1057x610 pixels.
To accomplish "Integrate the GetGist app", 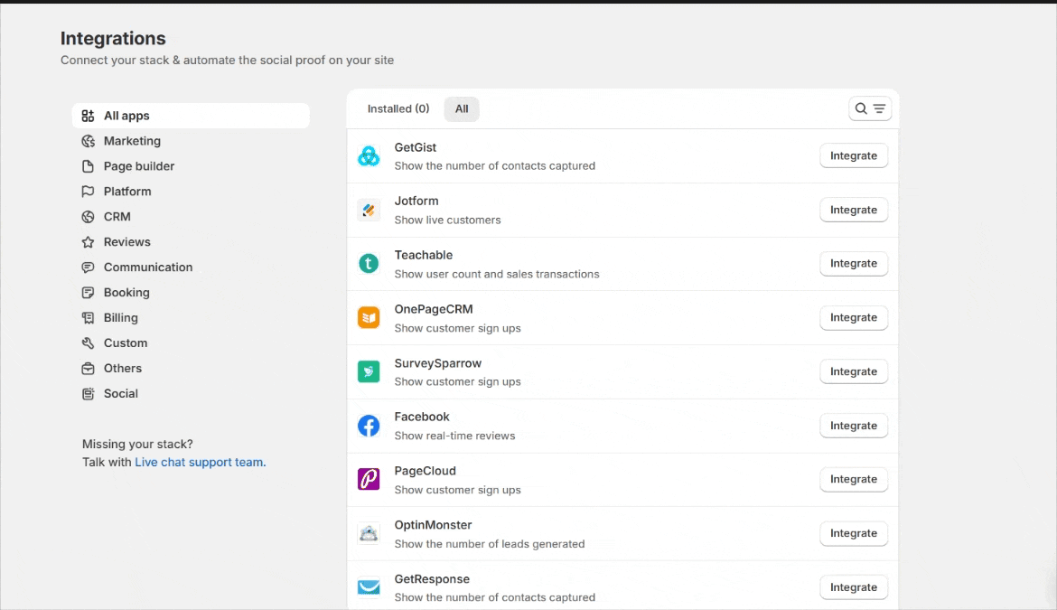I will [x=854, y=155].
